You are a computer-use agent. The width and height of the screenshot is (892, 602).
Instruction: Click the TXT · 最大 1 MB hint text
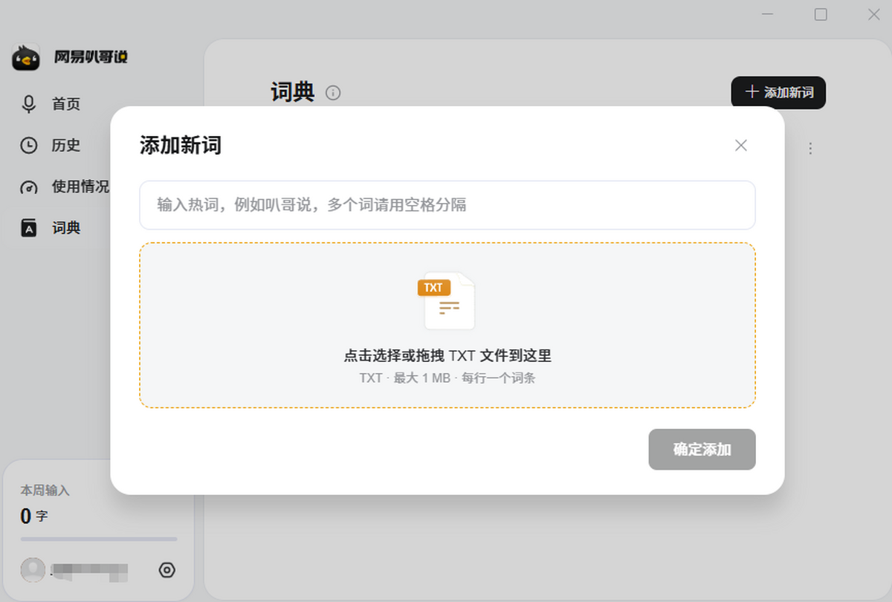pos(447,378)
